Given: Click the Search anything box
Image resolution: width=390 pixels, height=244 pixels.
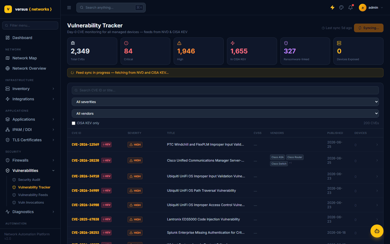Looking at the screenshot, I should pos(111,8).
